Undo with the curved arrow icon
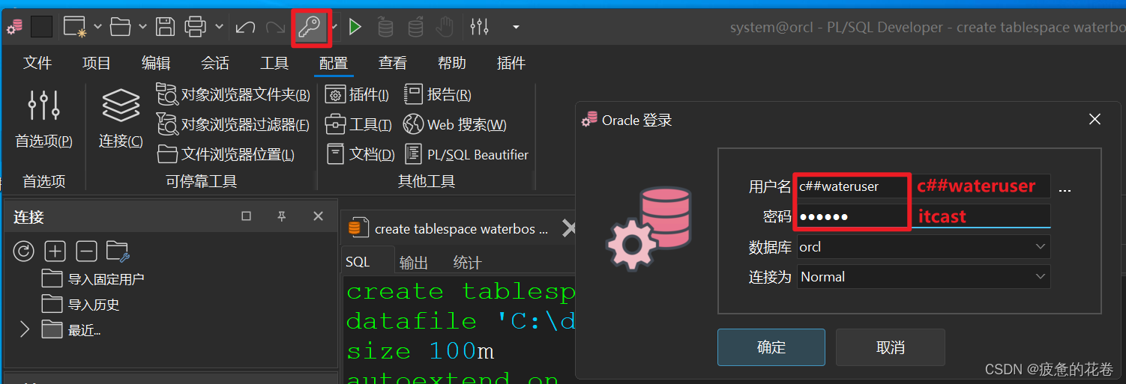1126x384 pixels. tap(245, 28)
